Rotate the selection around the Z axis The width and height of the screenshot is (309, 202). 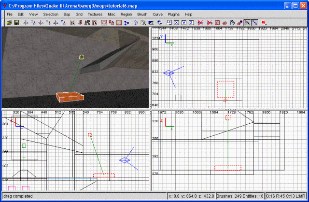[x=63, y=23]
